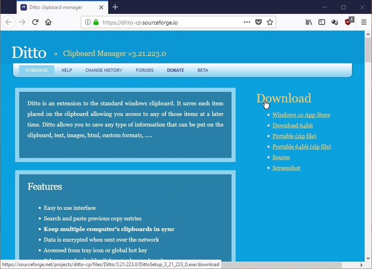Show site information via the info icon

pos(88,22)
